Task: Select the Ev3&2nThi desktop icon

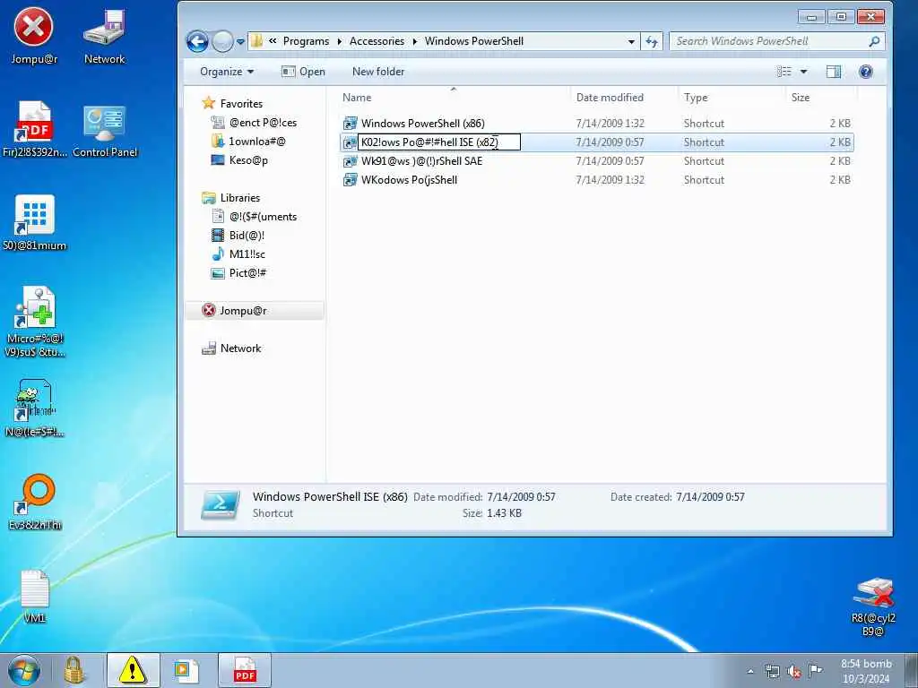Action: pyautogui.click(x=35, y=502)
